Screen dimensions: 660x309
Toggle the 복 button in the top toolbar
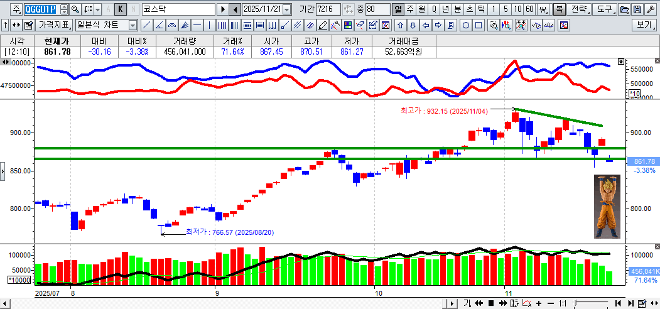tap(559, 9)
